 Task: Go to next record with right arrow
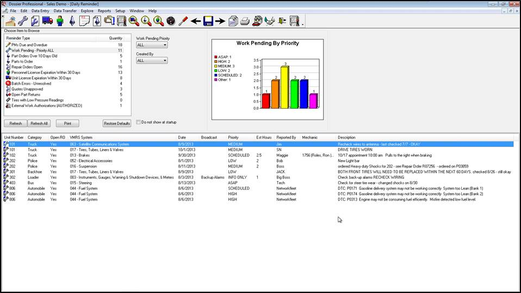coord(220,21)
